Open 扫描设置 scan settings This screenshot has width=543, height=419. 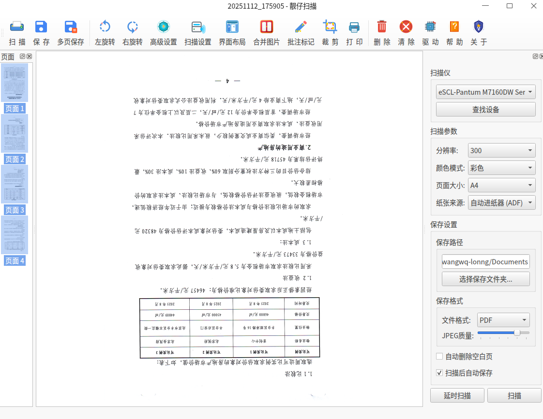coord(198,33)
